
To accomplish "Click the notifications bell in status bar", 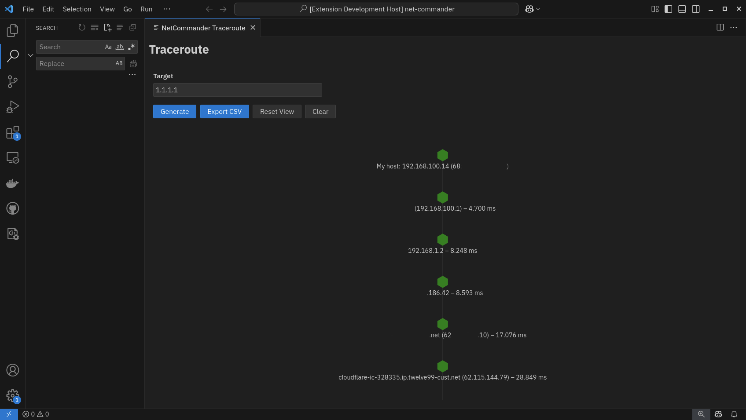I will 734,414.
